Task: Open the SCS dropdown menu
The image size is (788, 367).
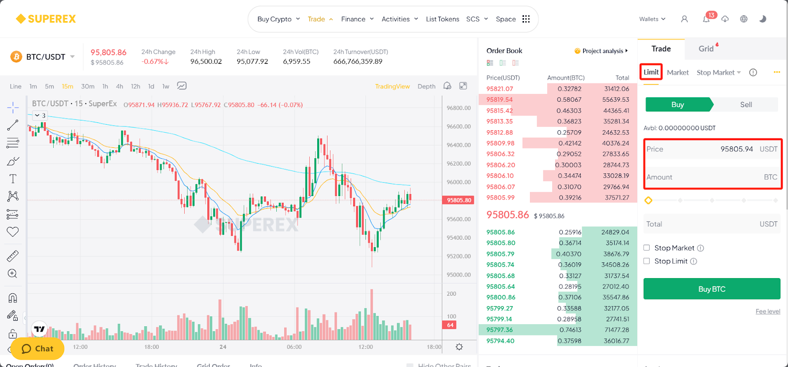Action: (477, 19)
